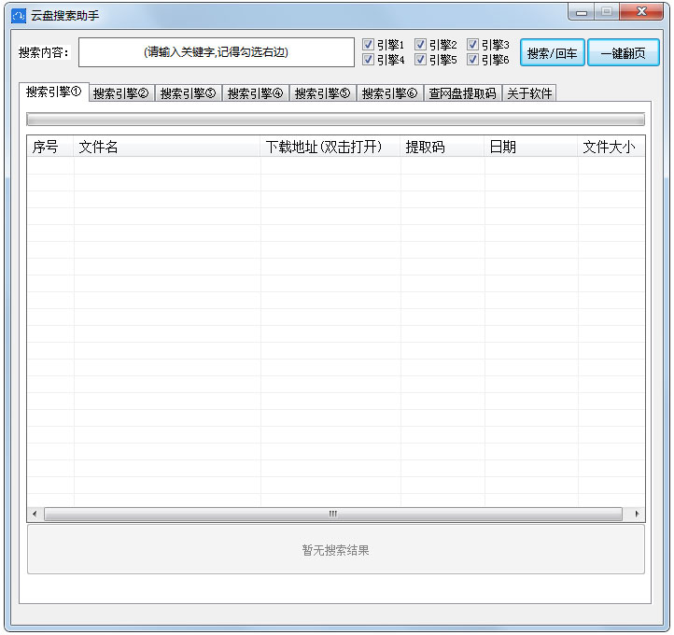This screenshot has width=674, height=635.
Task: Click the 搜索/回车 search button
Action: pyautogui.click(x=553, y=53)
